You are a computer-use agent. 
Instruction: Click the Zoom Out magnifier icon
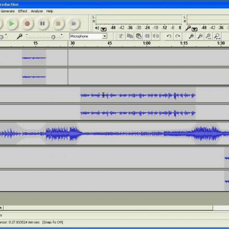(200, 36)
